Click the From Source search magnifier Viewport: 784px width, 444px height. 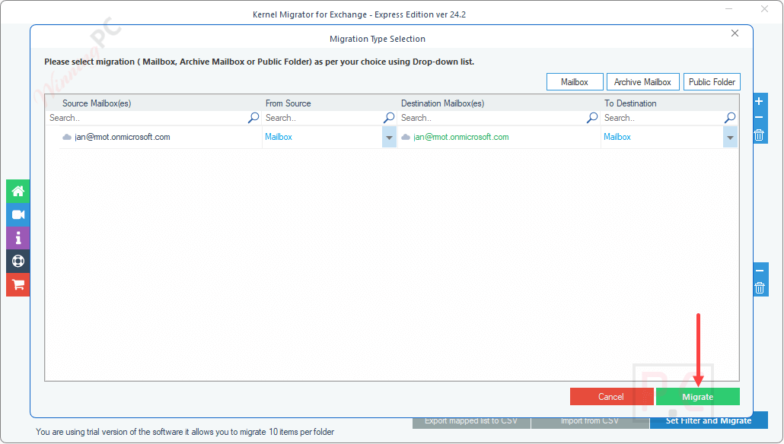pos(389,118)
